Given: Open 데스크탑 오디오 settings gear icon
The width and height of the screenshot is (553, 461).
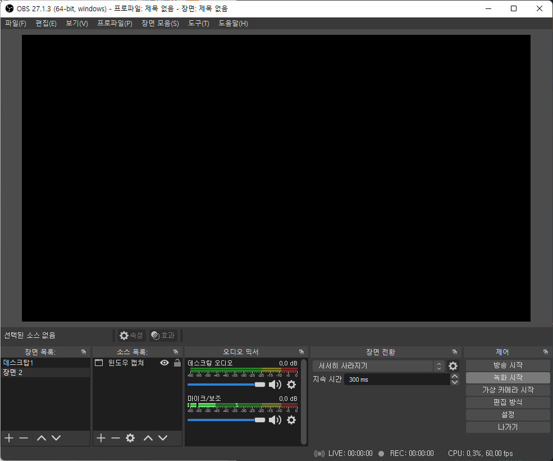Looking at the screenshot, I should click(x=291, y=385).
